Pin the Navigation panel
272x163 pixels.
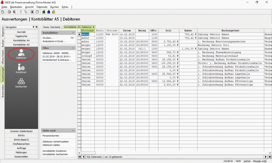[x=33, y=27]
